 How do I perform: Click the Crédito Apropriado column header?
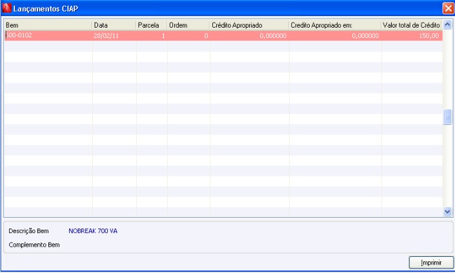tap(249, 25)
